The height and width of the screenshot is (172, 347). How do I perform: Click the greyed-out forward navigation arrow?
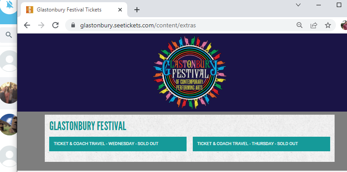(x=41, y=25)
